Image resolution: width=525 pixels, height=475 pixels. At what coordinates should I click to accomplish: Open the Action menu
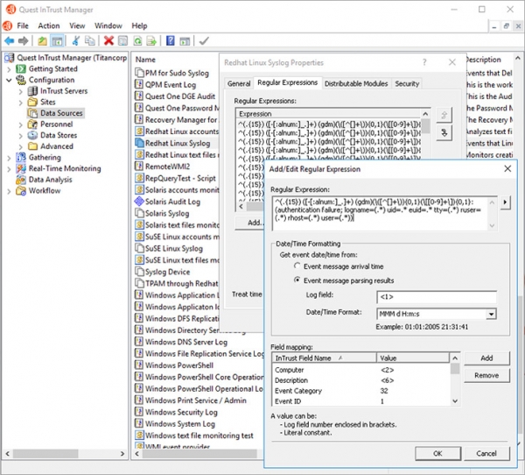[x=49, y=26]
